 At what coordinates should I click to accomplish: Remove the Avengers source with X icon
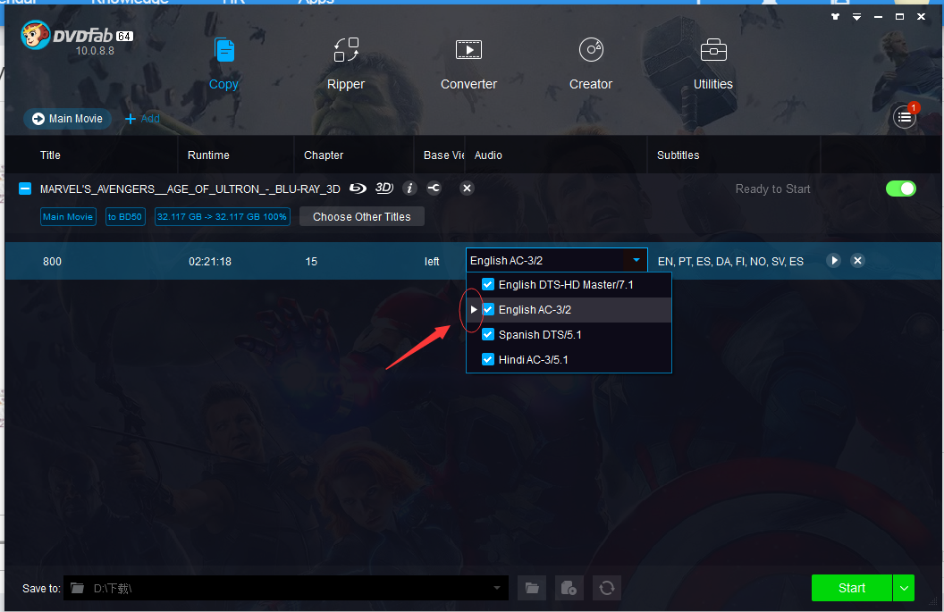click(x=467, y=189)
